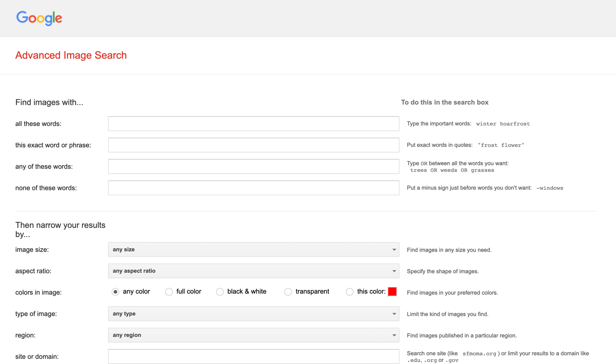This screenshot has width=616, height=364.
Task: Click the arrow on the region dropdown
Action: coord(394,335)
